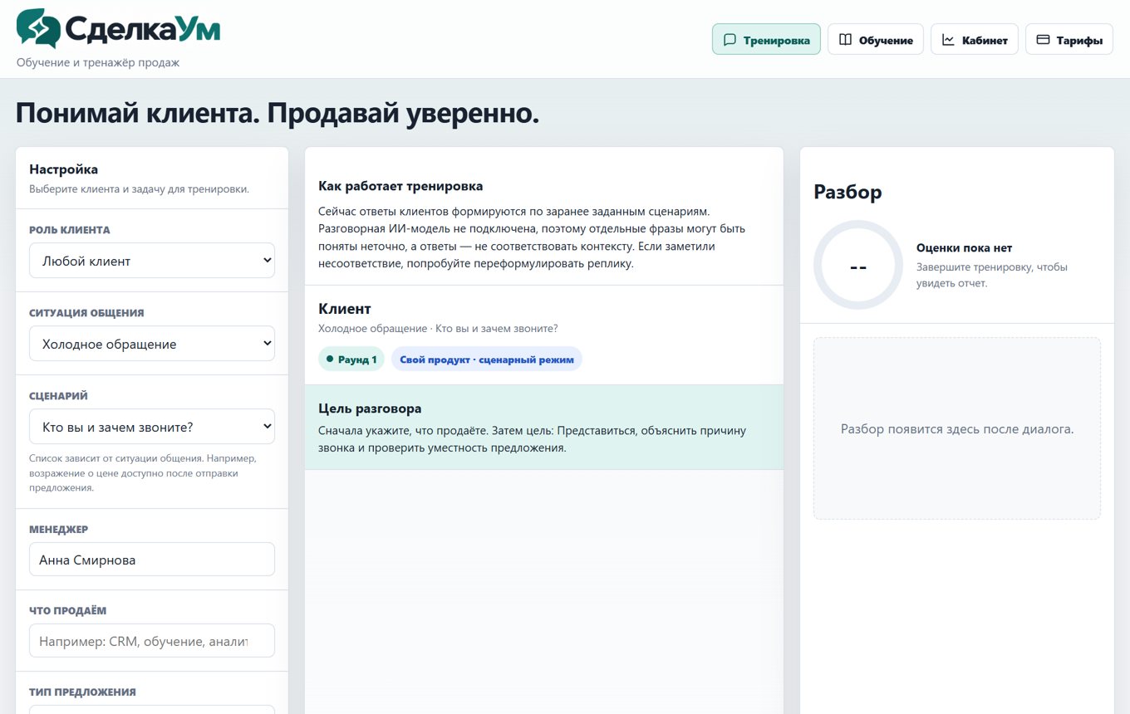Click the score circle showing --
1130x714 pixels.
[x=858, y=266]
